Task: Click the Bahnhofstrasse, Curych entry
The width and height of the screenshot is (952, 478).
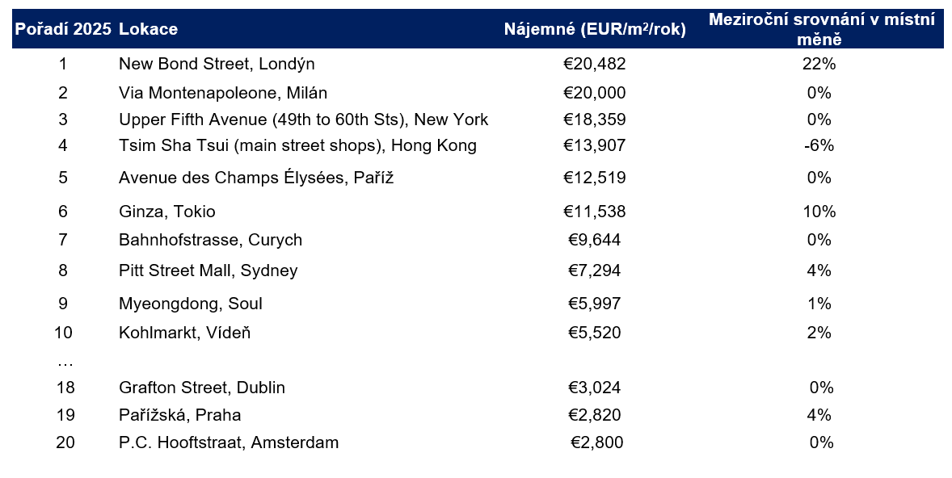Action: coord(210,240)
